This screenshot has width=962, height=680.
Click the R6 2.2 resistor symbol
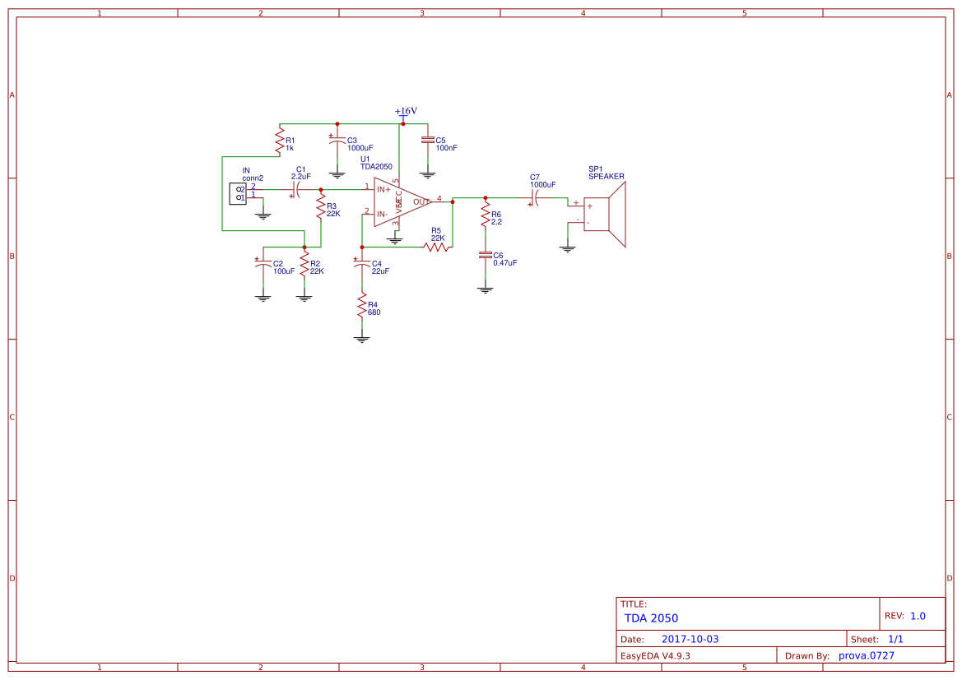[x=485, y=218]
